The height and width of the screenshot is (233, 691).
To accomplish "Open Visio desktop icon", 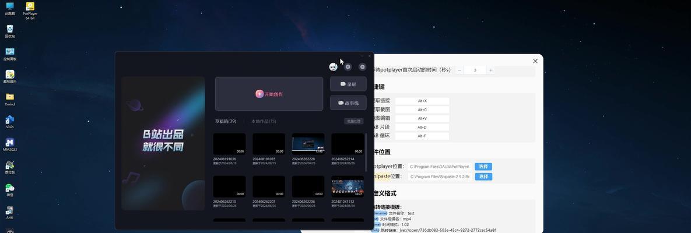I will 10,122.
